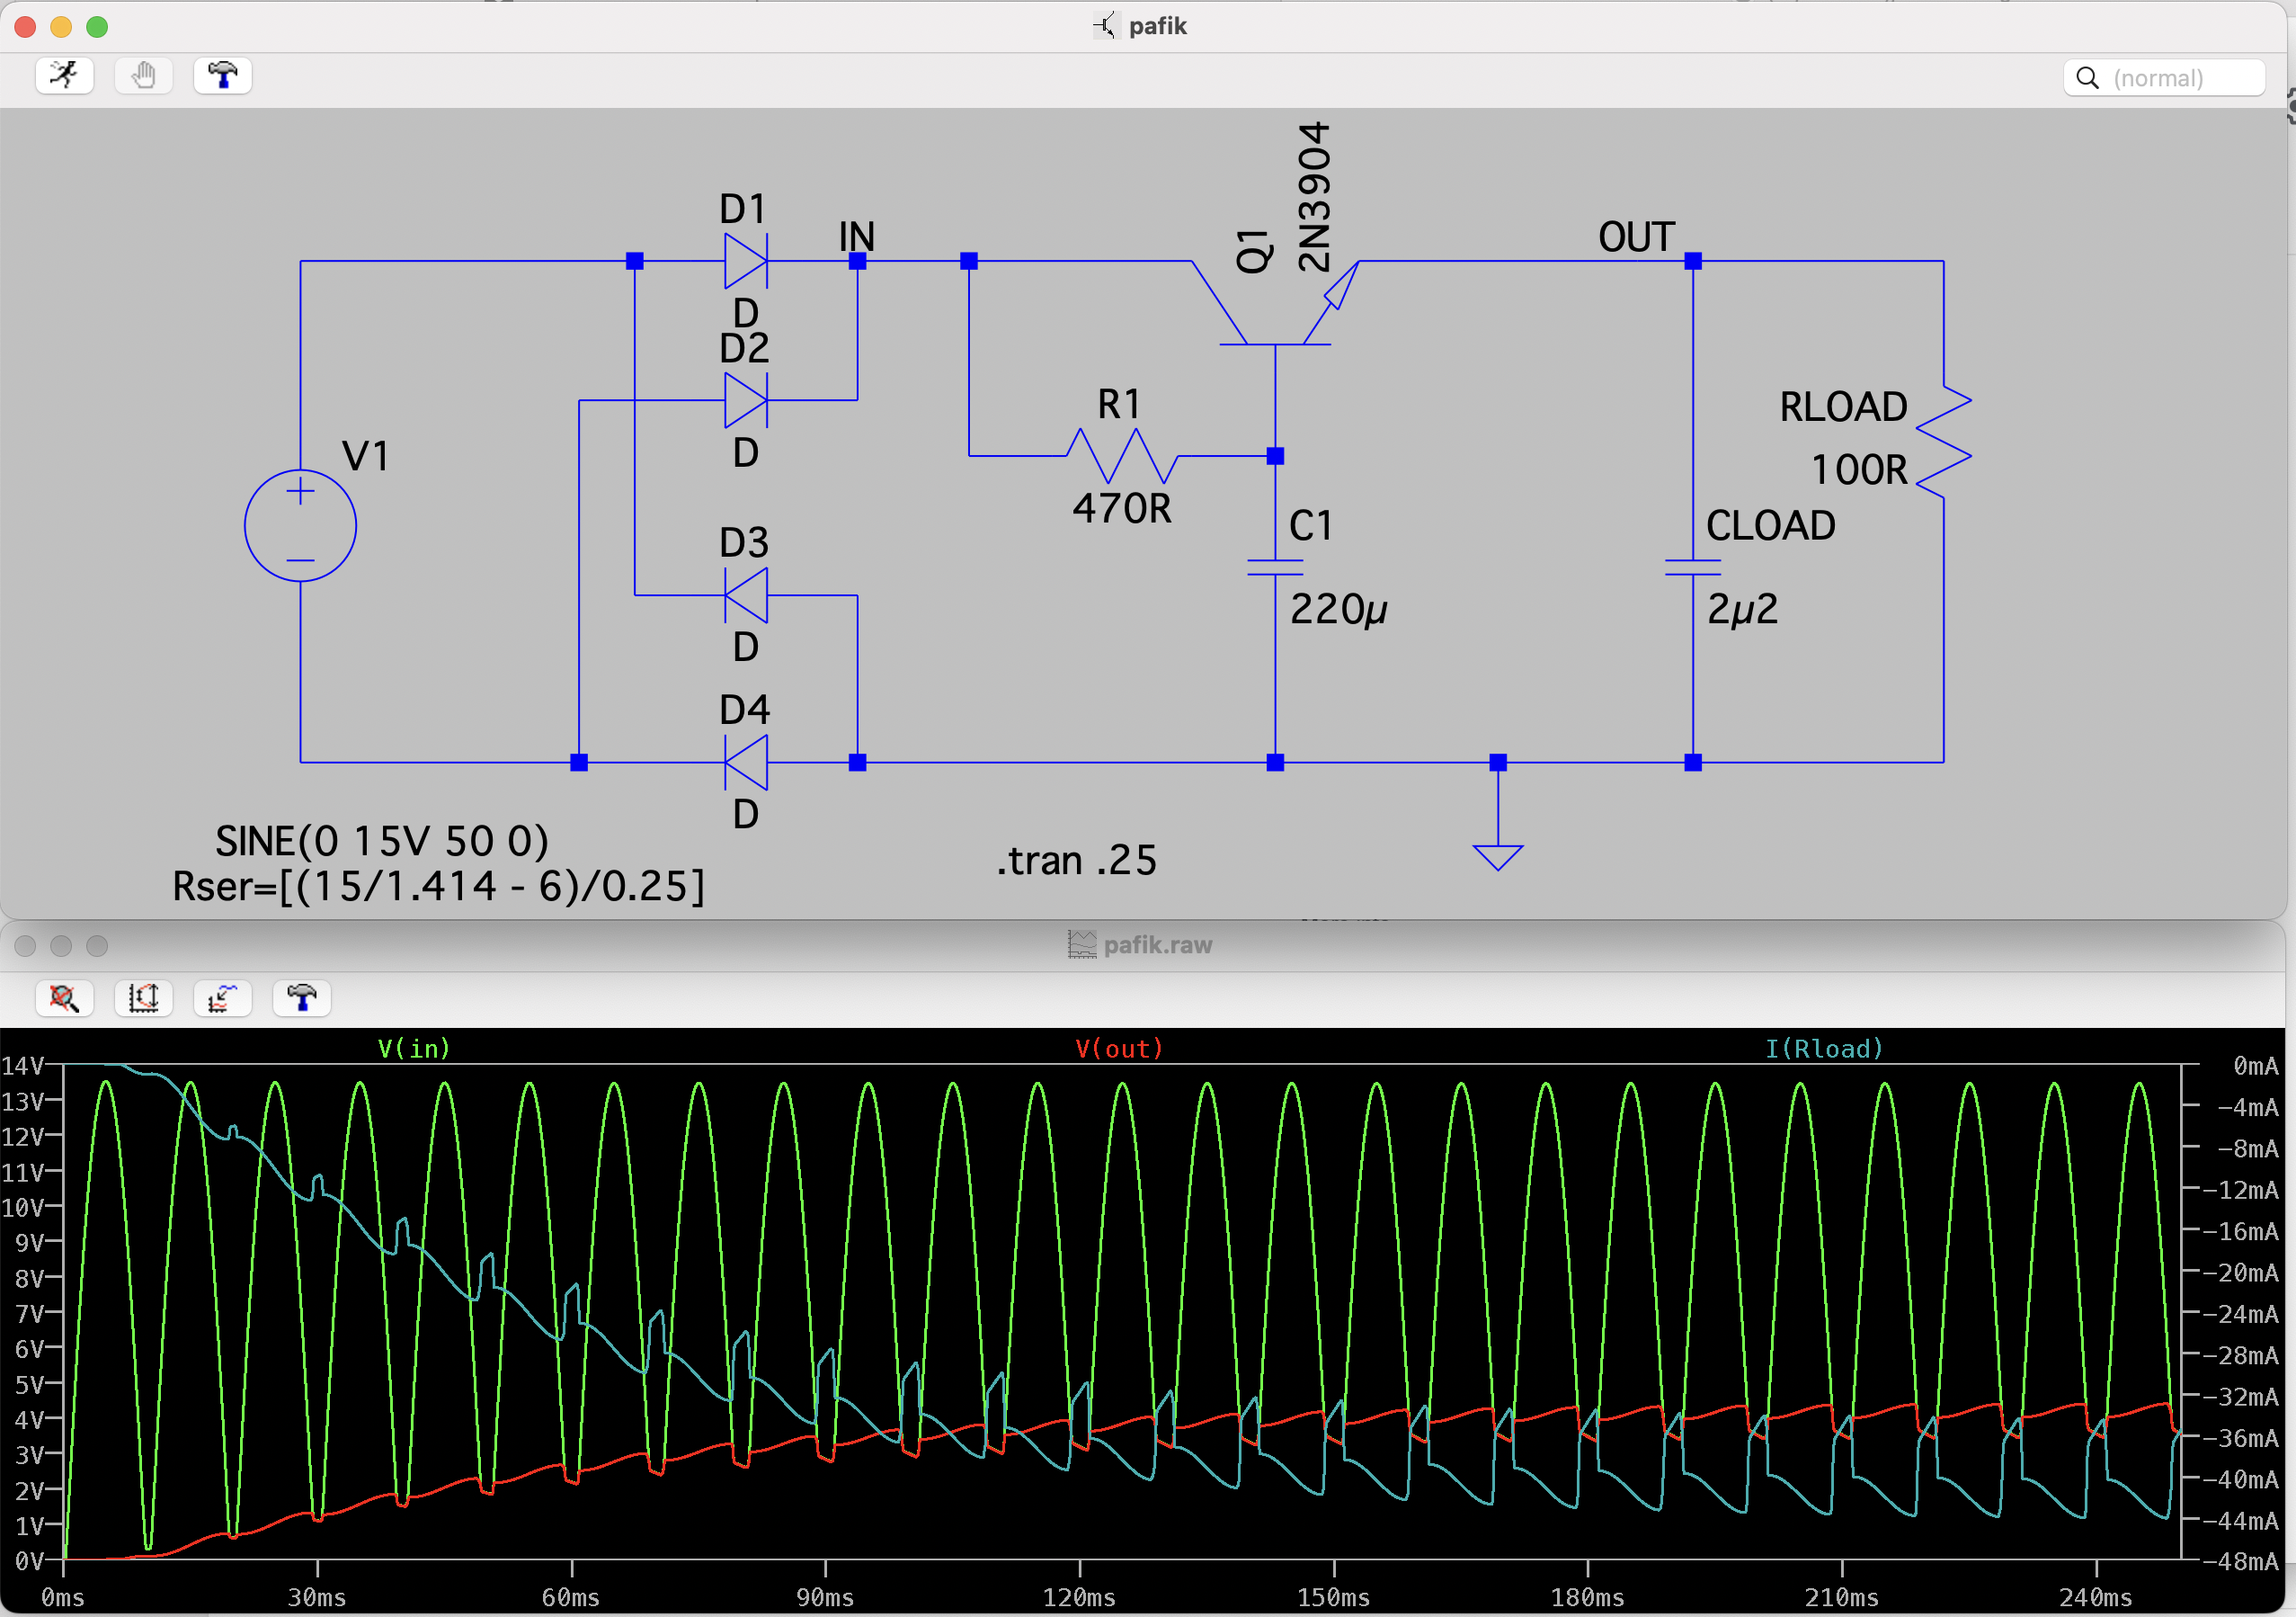
Task: Click the I(Rload) trace label
Action: pyautogui.click(x=1824, y=1049)
